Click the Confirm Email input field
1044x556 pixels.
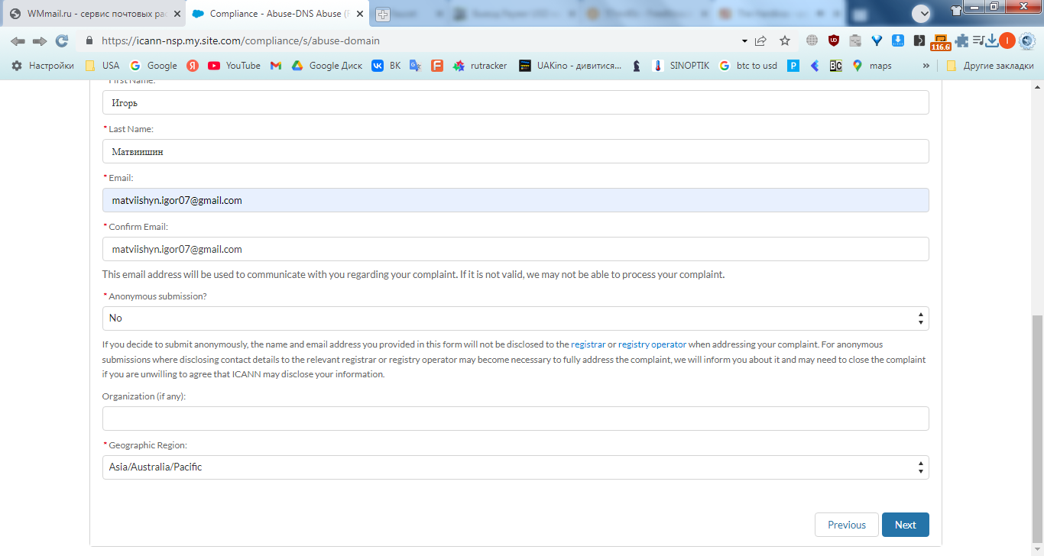[x=516, y=249]
